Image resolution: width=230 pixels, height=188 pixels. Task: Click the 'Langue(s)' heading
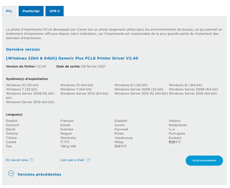pyautogui.click(x=14, y=115)
